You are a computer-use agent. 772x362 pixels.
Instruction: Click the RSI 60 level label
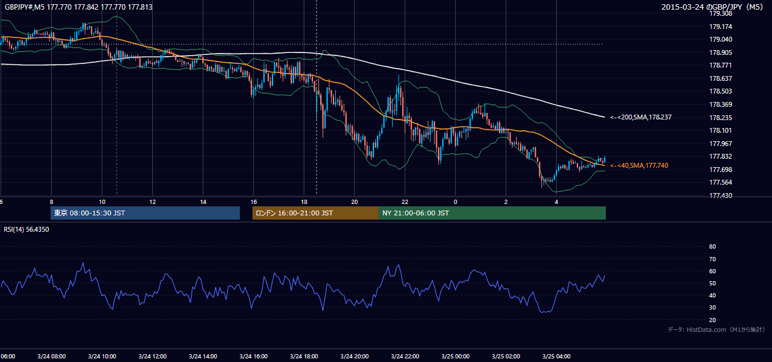tap(712, 271)
